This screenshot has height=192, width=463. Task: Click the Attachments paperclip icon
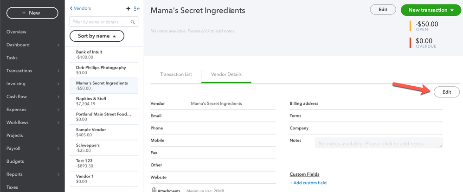point(154,190)
